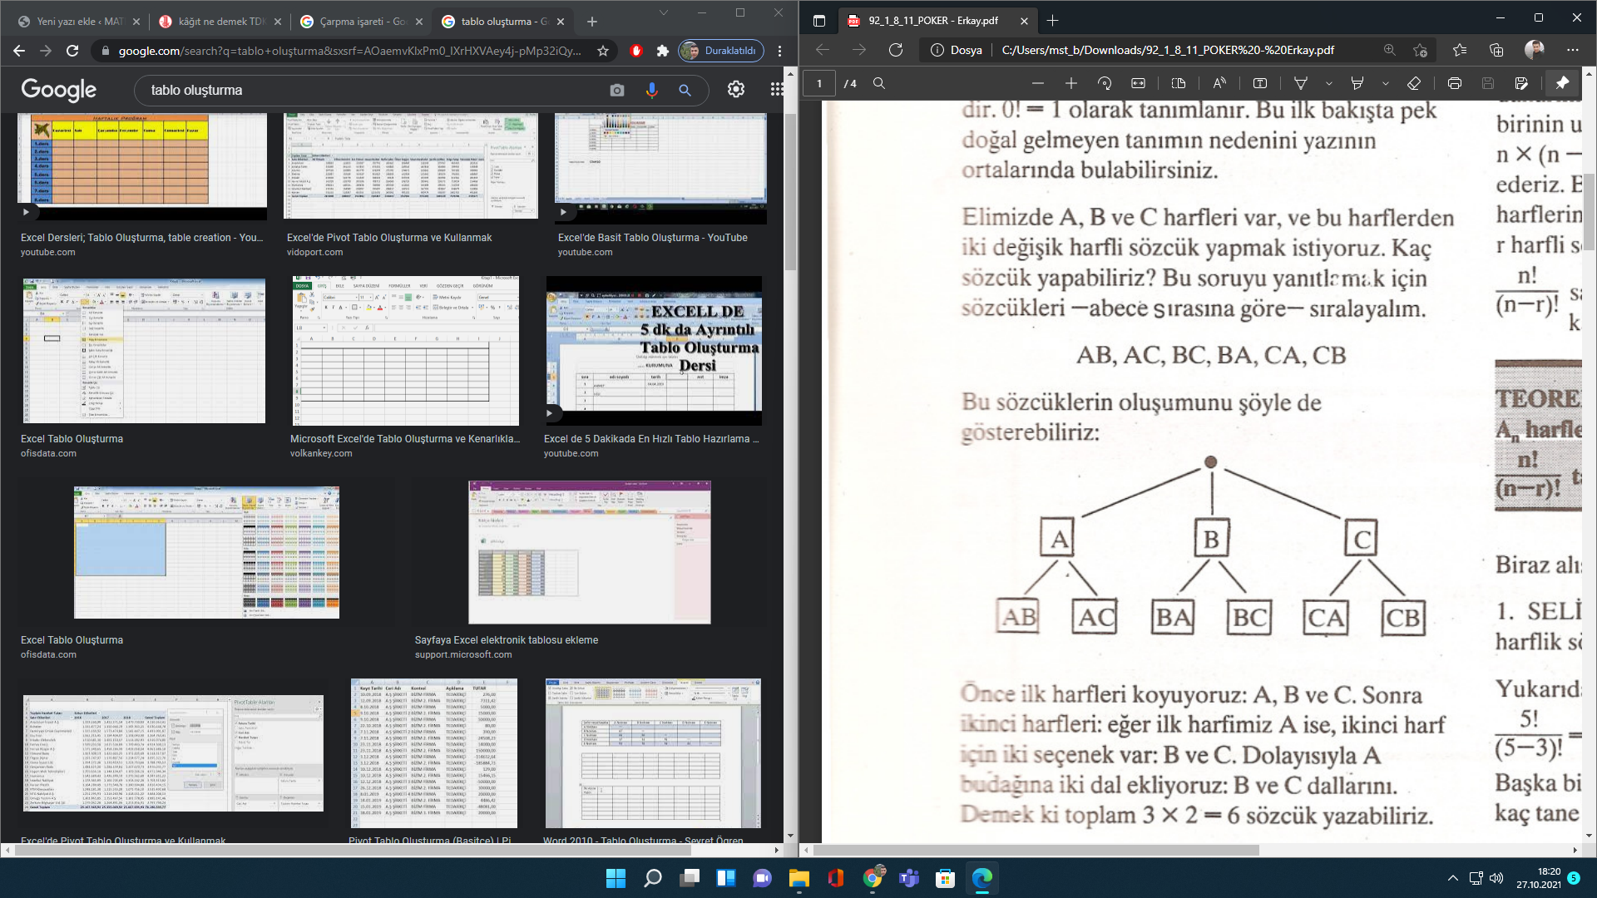Open taskbar volume control

point(1497,878)
